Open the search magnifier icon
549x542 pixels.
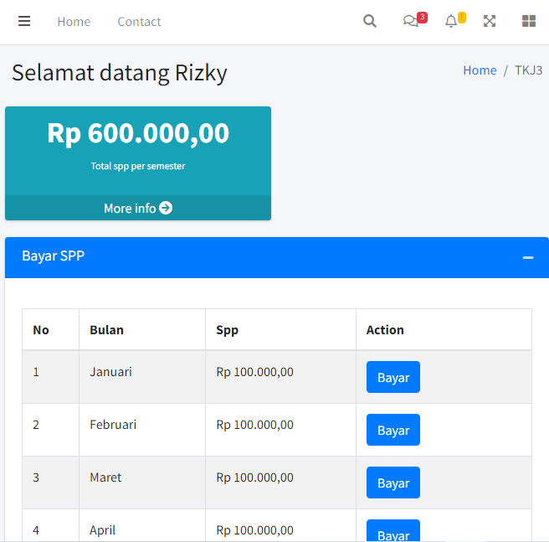click(370, 22)
